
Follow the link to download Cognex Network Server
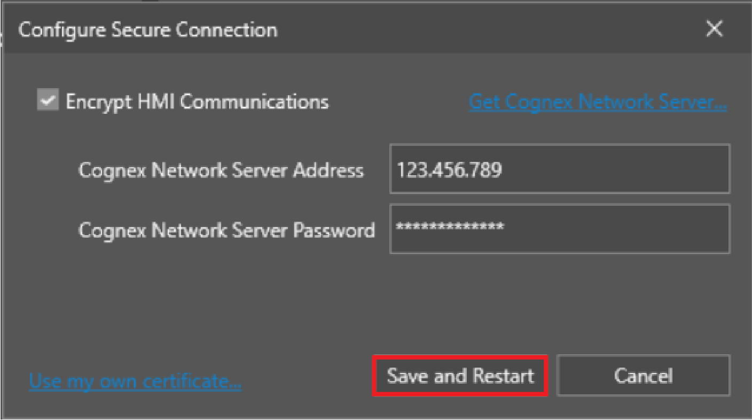pyautogui.click(x=598, y=102)
